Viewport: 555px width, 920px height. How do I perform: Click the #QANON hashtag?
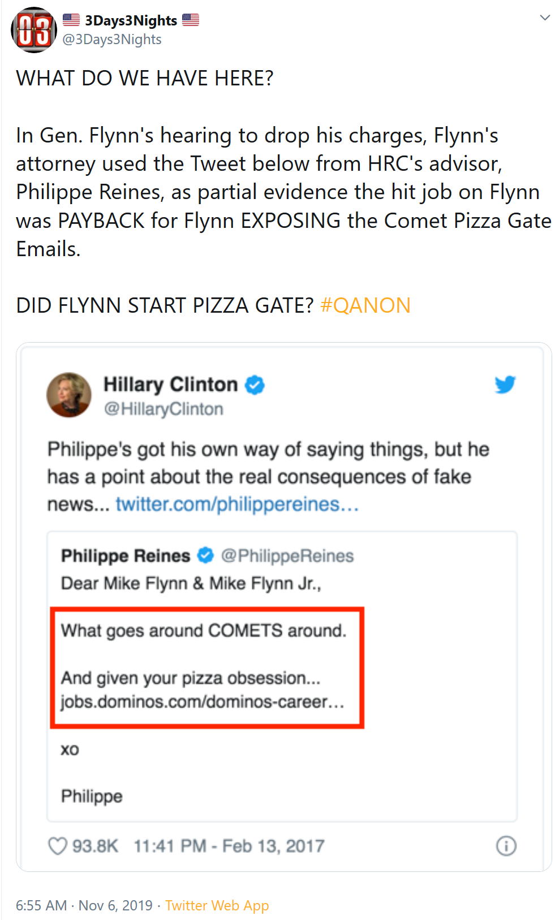365,305
